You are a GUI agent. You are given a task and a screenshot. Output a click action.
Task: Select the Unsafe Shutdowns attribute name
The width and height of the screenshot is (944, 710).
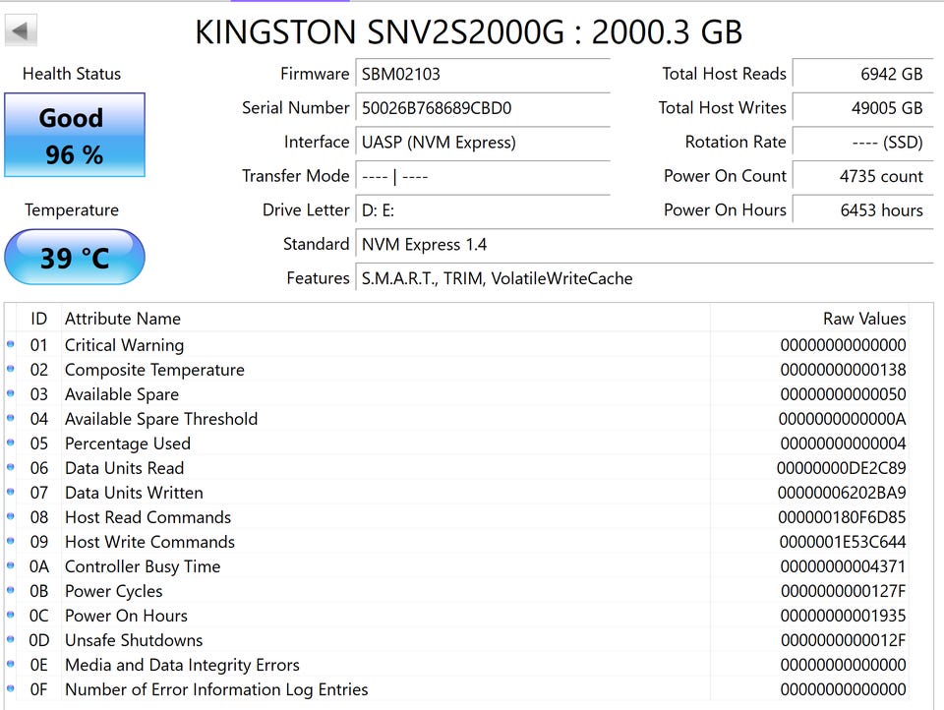pos(134,640)
